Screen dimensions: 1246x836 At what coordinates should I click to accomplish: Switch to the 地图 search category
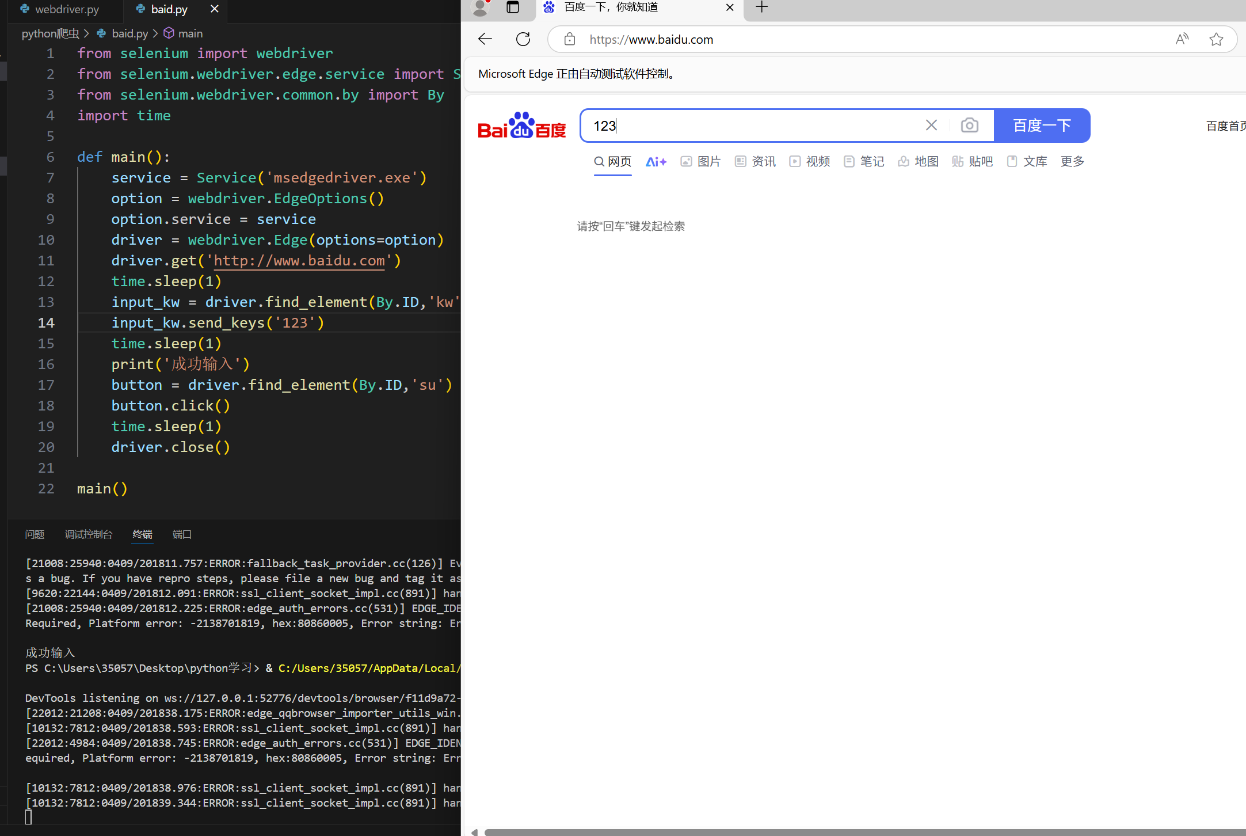(x=918, y=162)
